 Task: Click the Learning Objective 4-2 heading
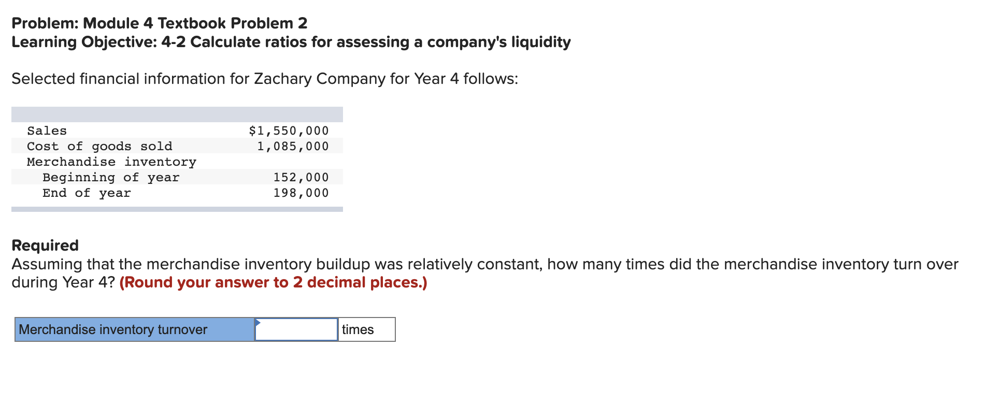coord(290,42)
